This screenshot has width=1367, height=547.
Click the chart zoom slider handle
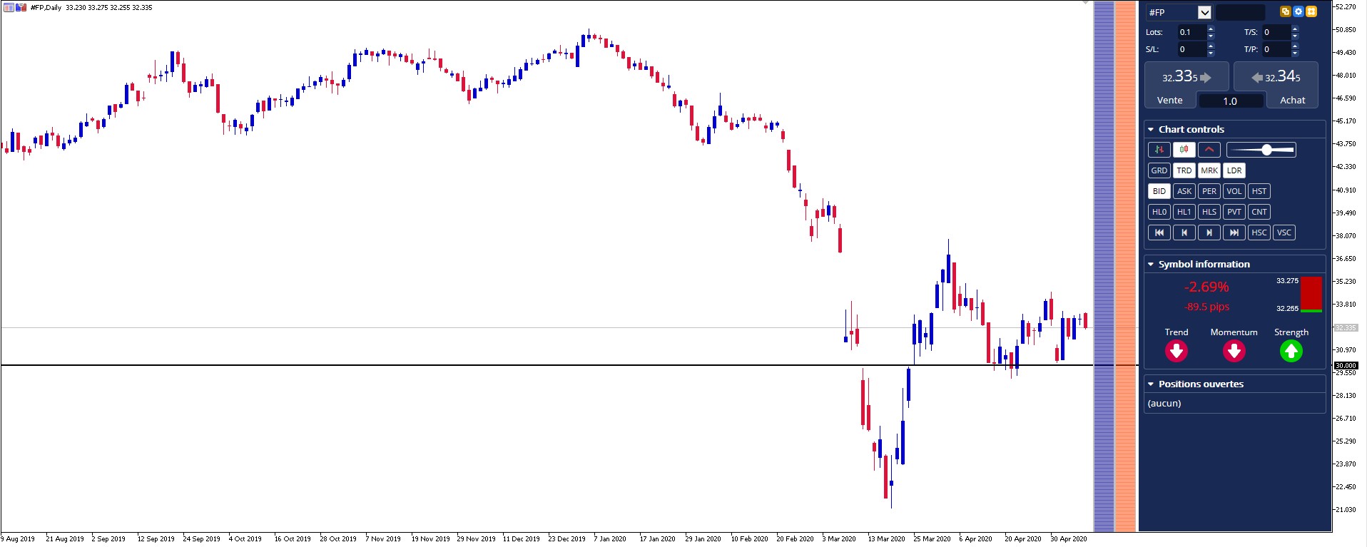coord(1266,150)
